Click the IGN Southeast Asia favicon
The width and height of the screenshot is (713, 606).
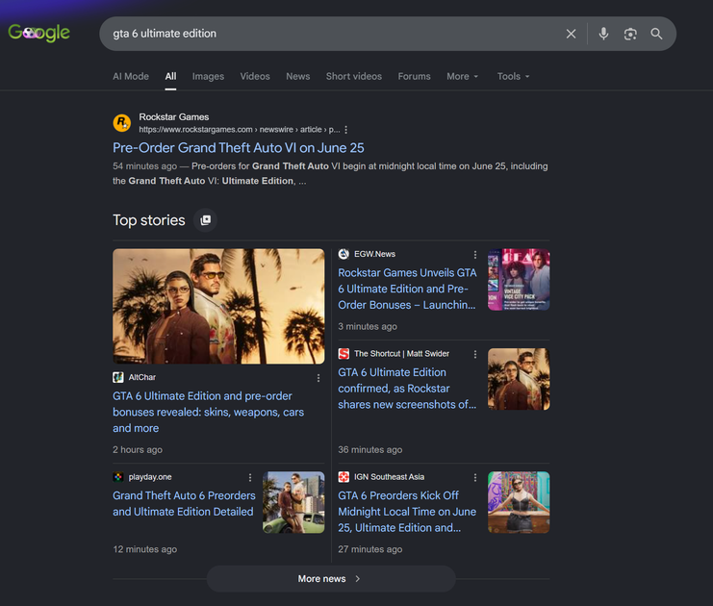coord(344,477)
